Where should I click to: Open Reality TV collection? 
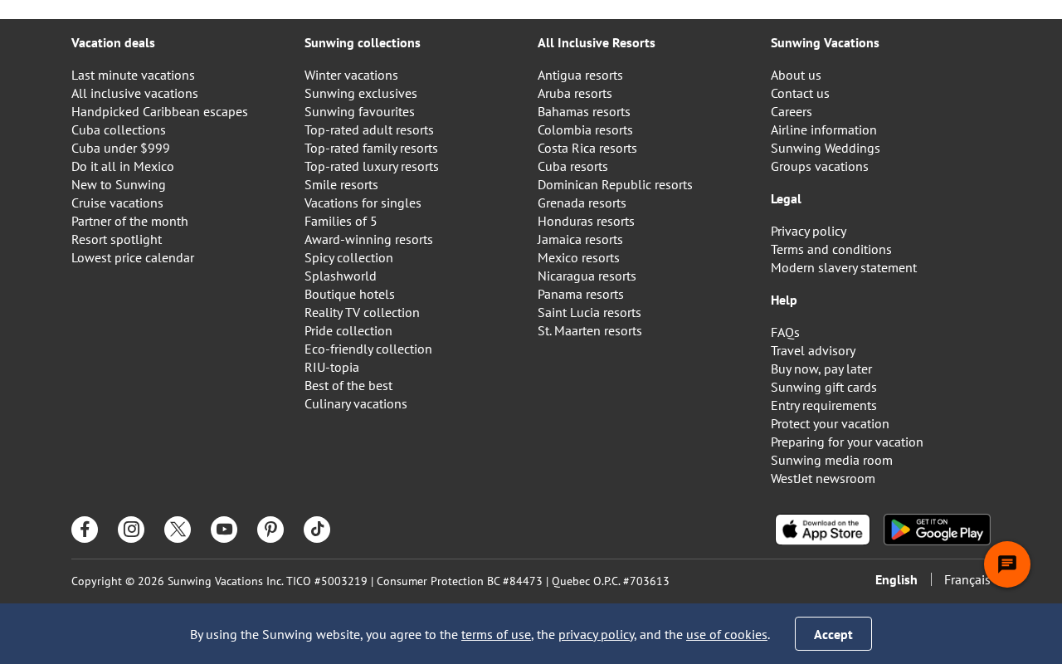362,312
